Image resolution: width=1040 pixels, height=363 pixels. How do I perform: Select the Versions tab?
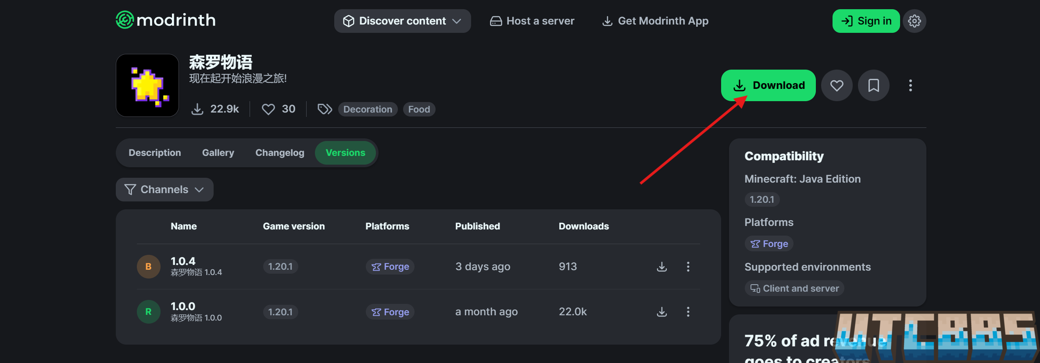[x=345, y=153]
